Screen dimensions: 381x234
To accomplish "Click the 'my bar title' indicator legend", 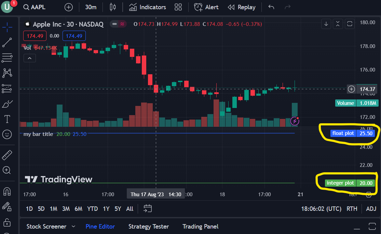I will [38, 134].
